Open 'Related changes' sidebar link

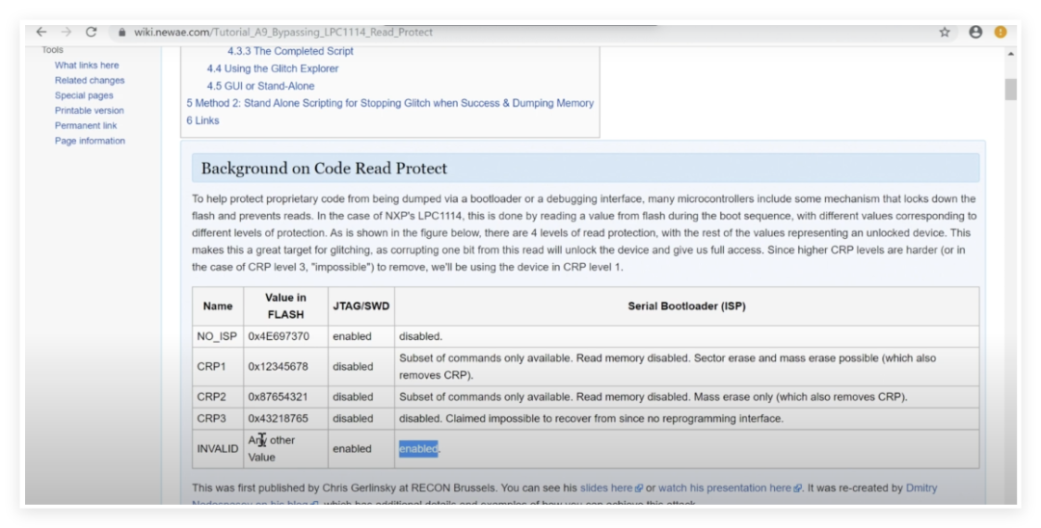pyautogui.click(x=90, y=81)
